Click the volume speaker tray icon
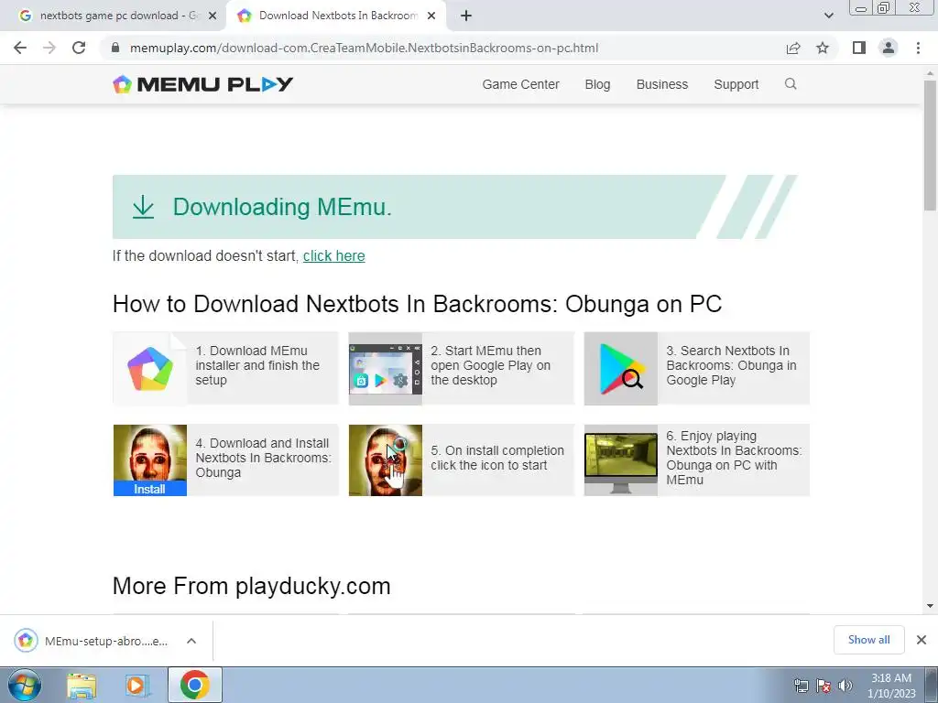Viewport: 938px width, 703px height. pyautogui.click(x=845, y=686)
